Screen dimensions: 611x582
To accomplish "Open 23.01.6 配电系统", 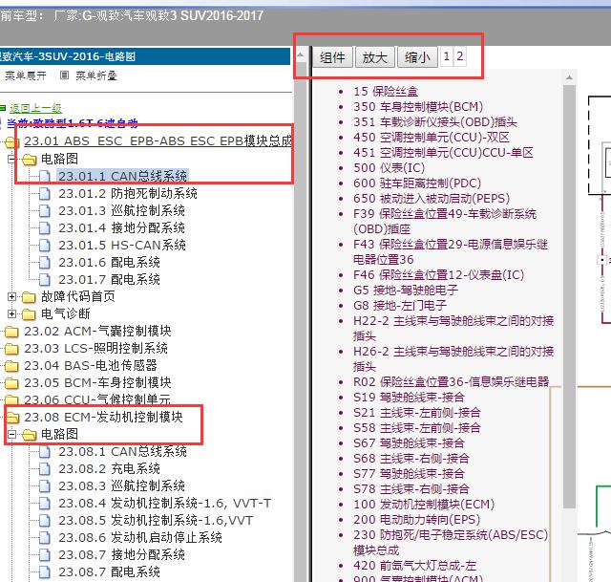I will 109,262.
